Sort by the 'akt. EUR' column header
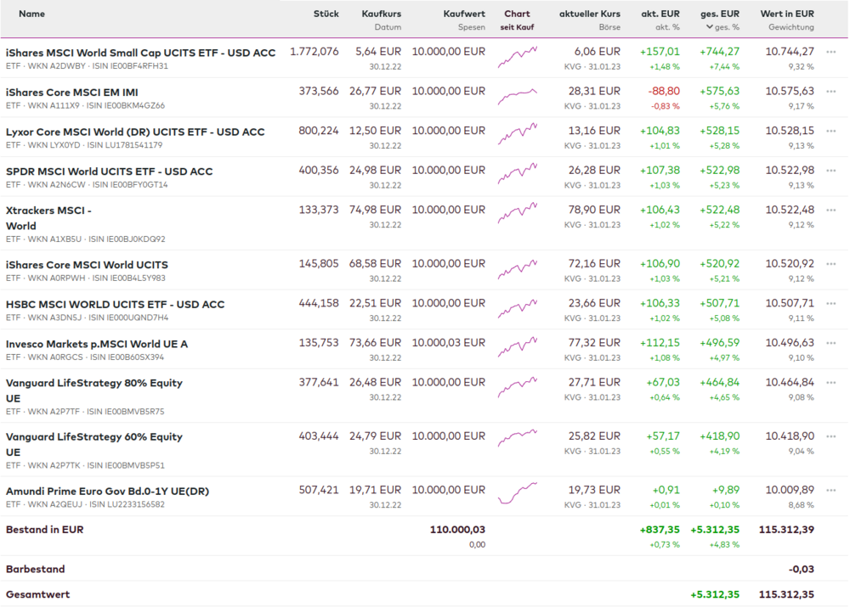Screen dimensions: 850x607 tap(660, 14)
